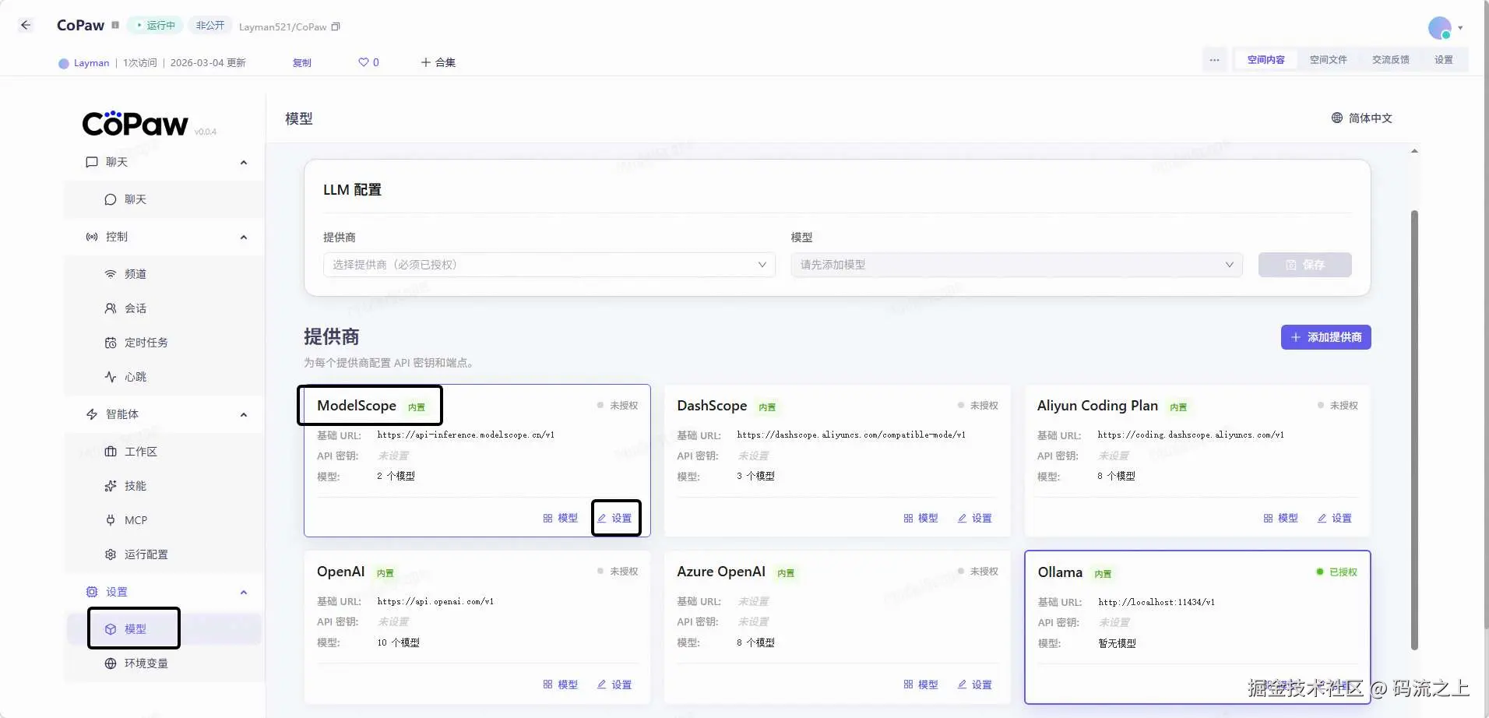This screenshot has width=1489, height=718.
Task: Click the DashScope provider card title
Action: pos(712,406)
